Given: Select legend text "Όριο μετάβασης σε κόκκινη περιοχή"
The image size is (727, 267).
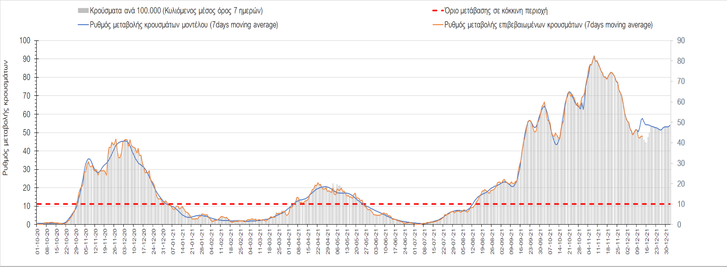Looking at the screenshot, I should pos(501,11).
